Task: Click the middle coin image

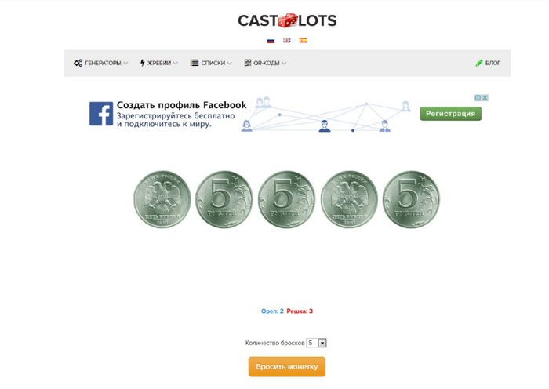Action: (x=286, y=200)
